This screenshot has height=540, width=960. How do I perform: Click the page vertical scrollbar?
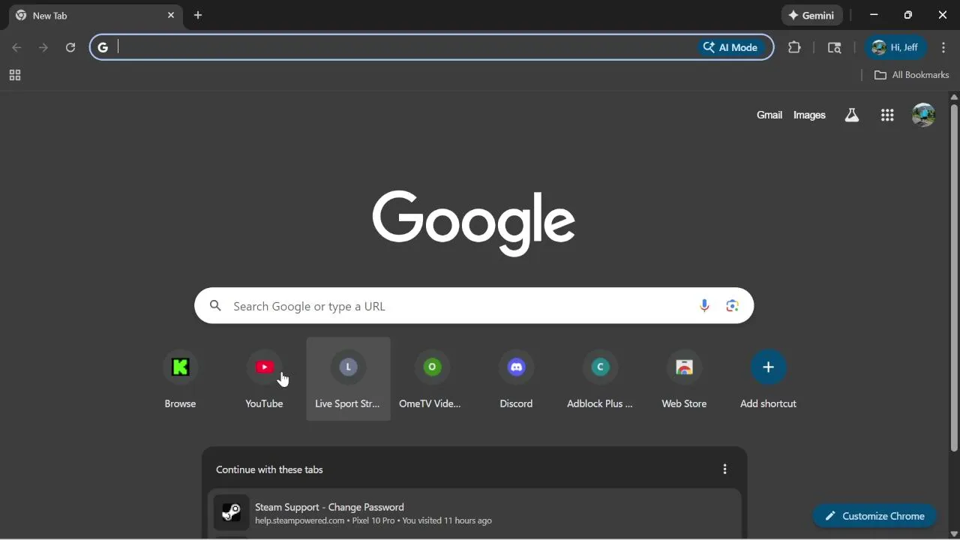[954, 277]
